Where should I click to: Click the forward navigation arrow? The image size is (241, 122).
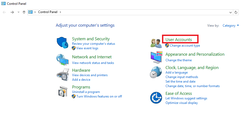(x=12, y=12)
